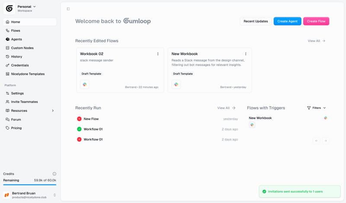Click the invitations sent success notification
The width and height of the screenshot is (346, 203).
[x=300, y=191]
